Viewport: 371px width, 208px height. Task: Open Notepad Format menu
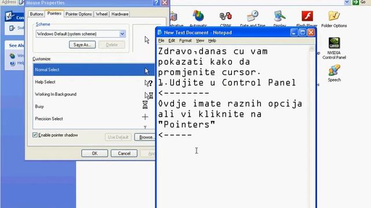185,40
